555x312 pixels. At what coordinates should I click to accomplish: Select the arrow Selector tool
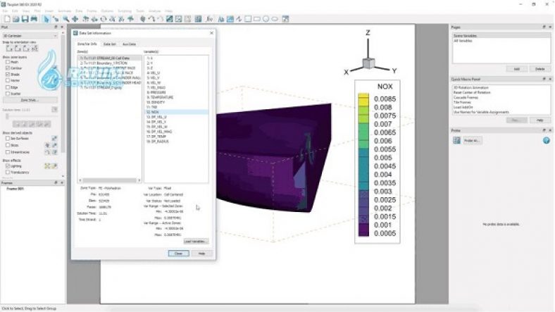click(x=47, y=19)
